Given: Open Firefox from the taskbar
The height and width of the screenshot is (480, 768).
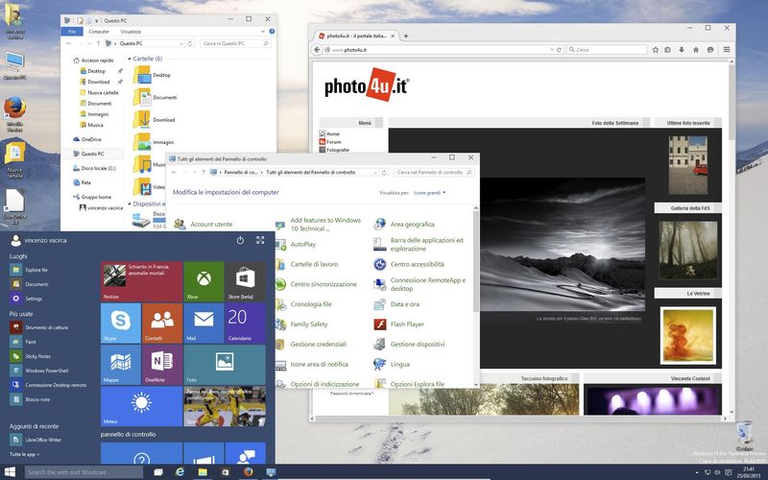Looking at the screenshot, I should (249, 472).
